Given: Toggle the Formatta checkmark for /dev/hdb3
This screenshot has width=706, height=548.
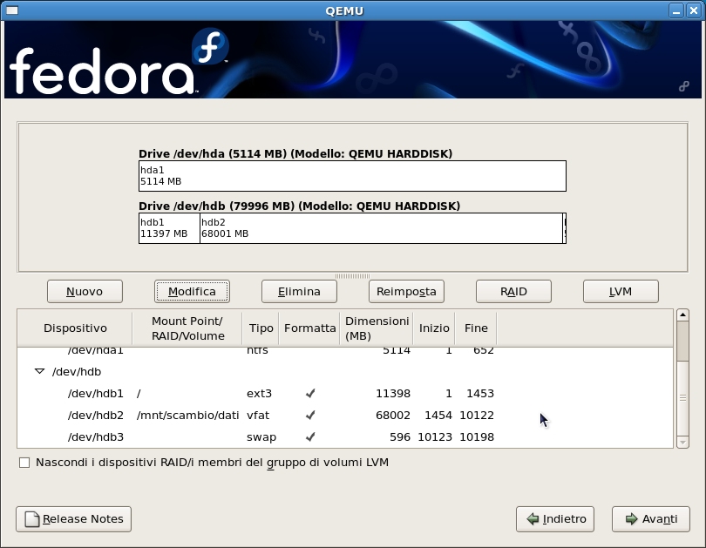Looking at the screenshot, I should (310, 436).
